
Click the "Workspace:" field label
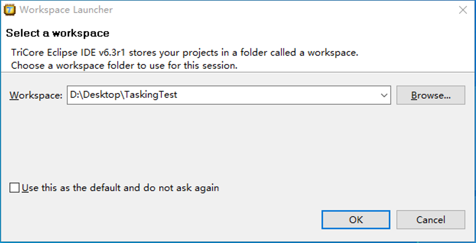pyautogui.click(x=36, y=95)
